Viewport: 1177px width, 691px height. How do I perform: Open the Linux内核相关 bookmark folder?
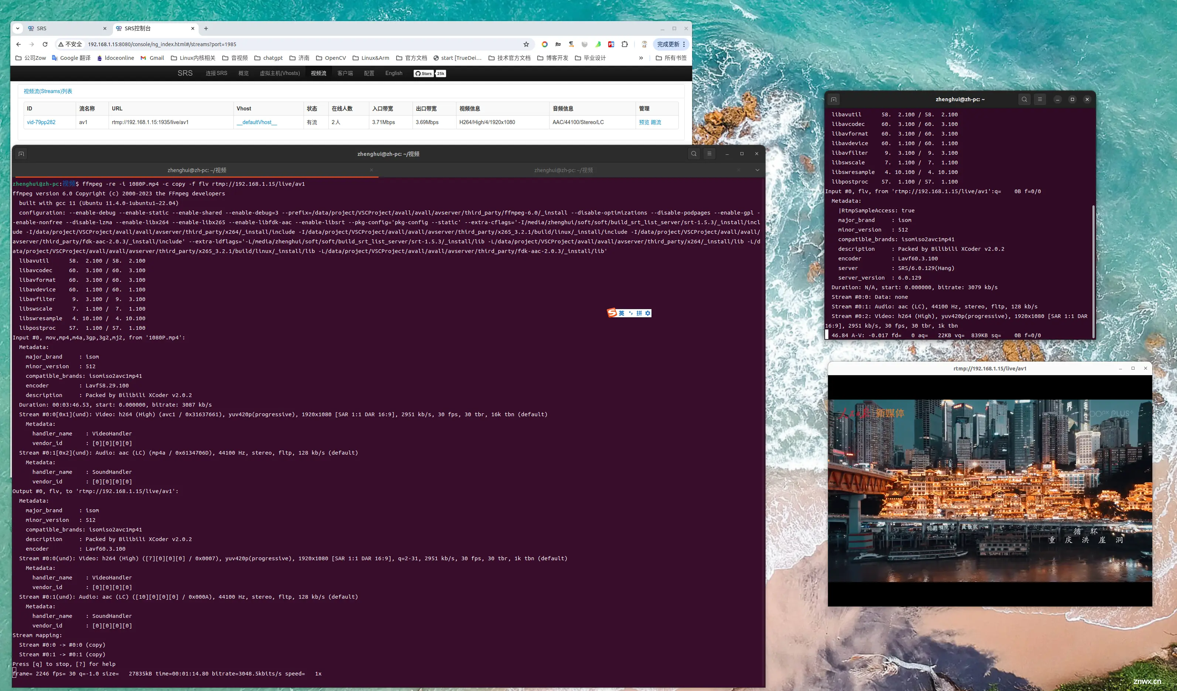click(193, 58)
